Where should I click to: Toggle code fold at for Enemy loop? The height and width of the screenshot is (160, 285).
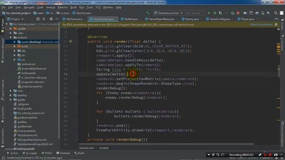tap(77, 93)
